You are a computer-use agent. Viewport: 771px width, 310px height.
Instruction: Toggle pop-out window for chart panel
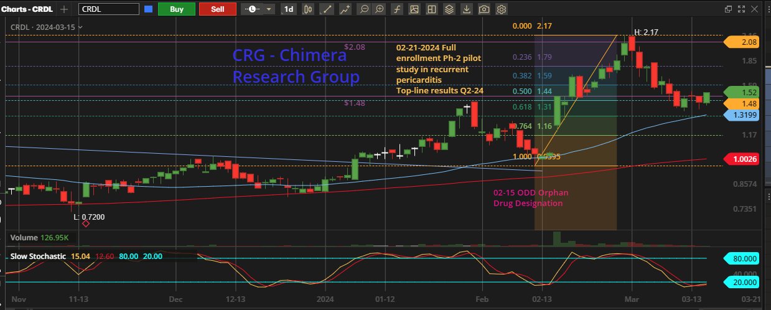click(x=728, y=9)
